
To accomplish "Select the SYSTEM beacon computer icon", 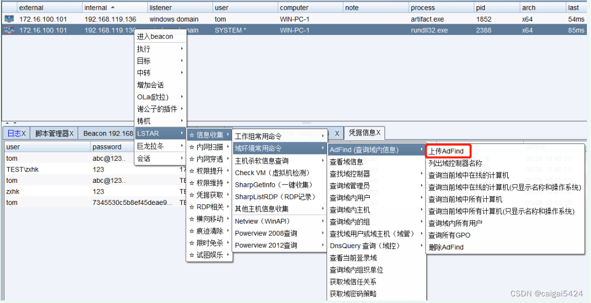I will pyautogui.click(x=9, y=30).
